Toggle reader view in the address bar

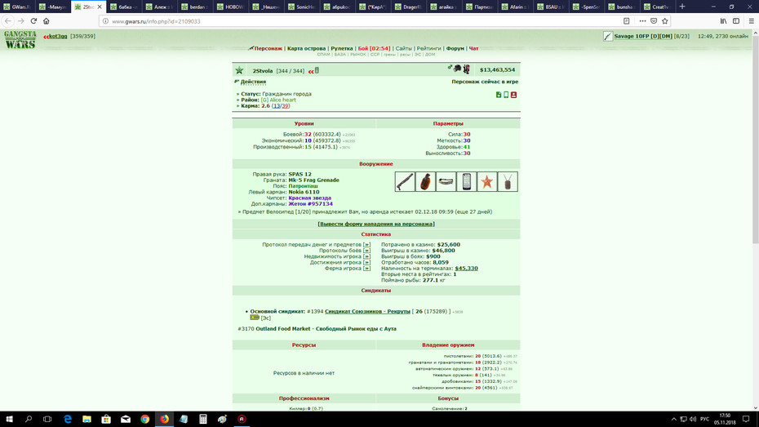[x=626, y=20]
